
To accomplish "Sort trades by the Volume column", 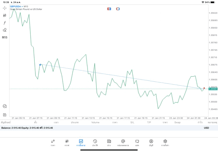I will tap(95, 122).
